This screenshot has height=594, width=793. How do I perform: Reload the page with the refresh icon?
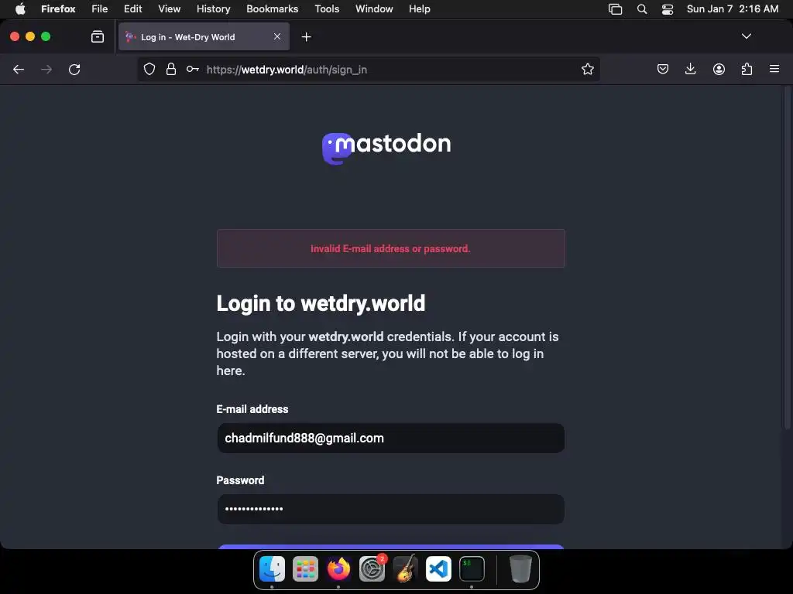pyautogui.click(x=74, y=69)
